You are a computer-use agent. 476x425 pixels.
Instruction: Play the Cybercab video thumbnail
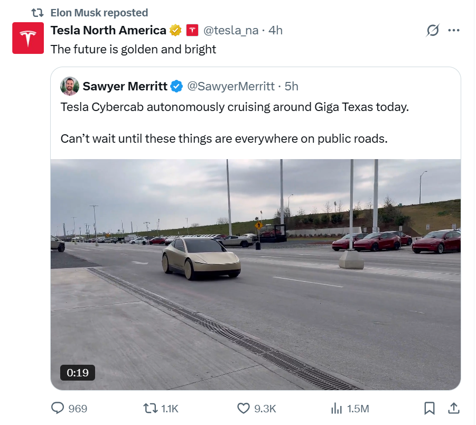point(256,274)
